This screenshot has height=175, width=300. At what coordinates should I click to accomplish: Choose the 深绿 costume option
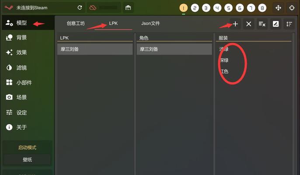(224, 60)
